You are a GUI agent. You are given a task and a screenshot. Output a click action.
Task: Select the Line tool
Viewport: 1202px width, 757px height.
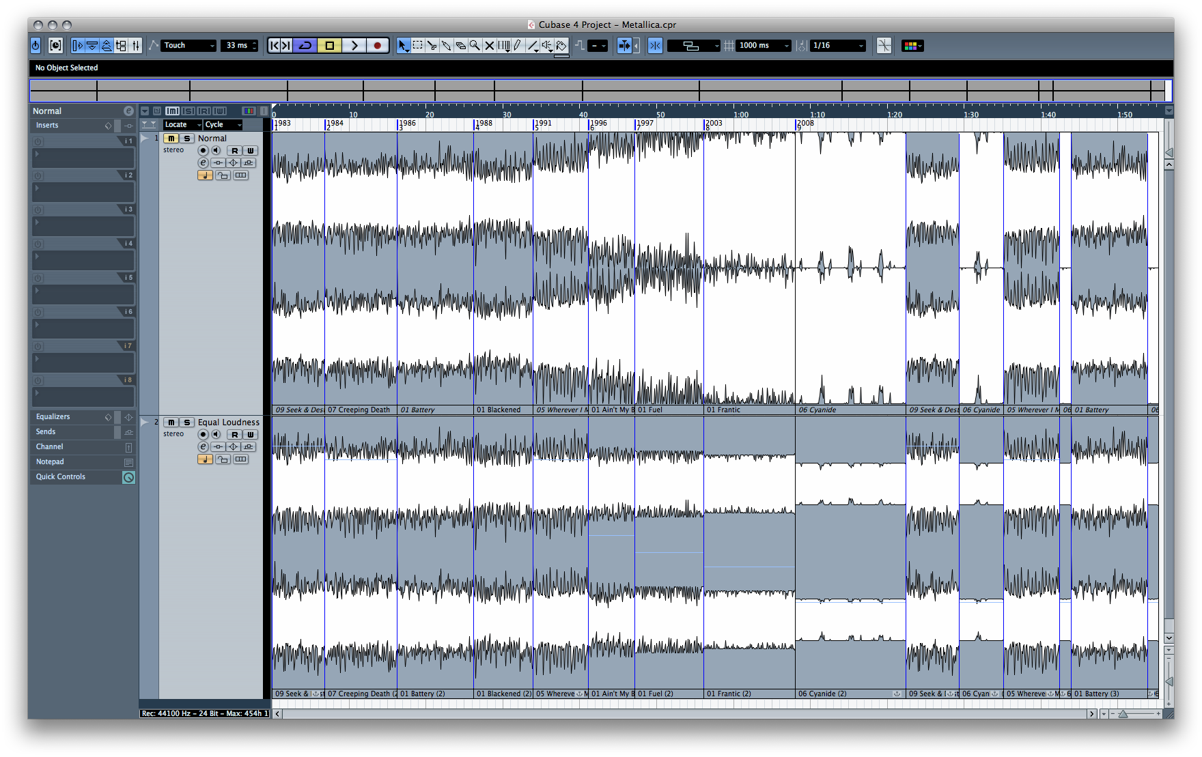pos(533,46)
